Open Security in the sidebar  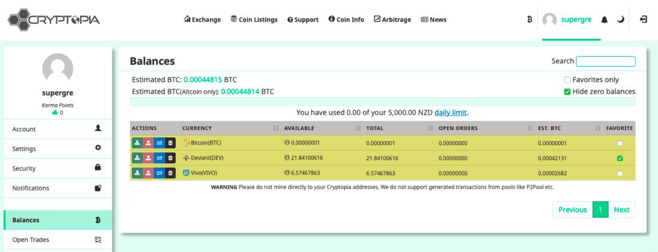tap(58, 168)
